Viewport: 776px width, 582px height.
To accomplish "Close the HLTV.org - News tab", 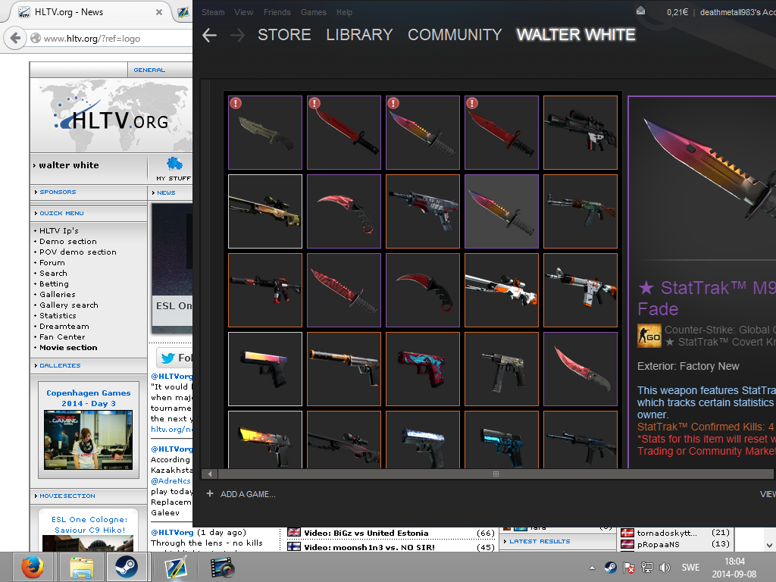I will click(x=159, y=12).
